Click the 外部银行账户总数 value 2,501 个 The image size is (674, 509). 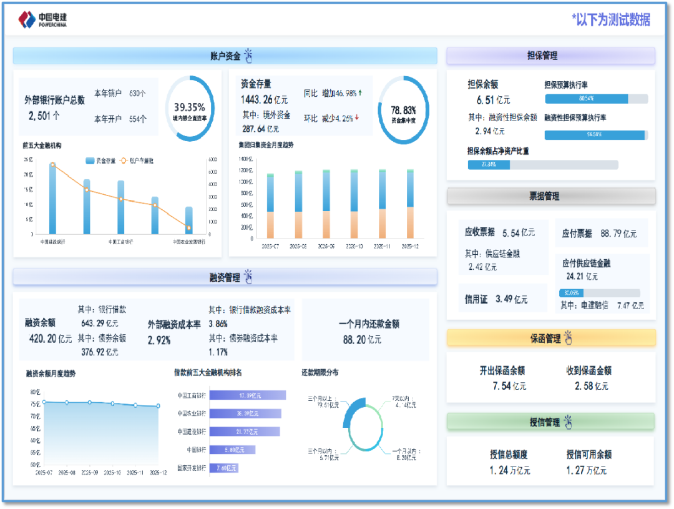44,116
